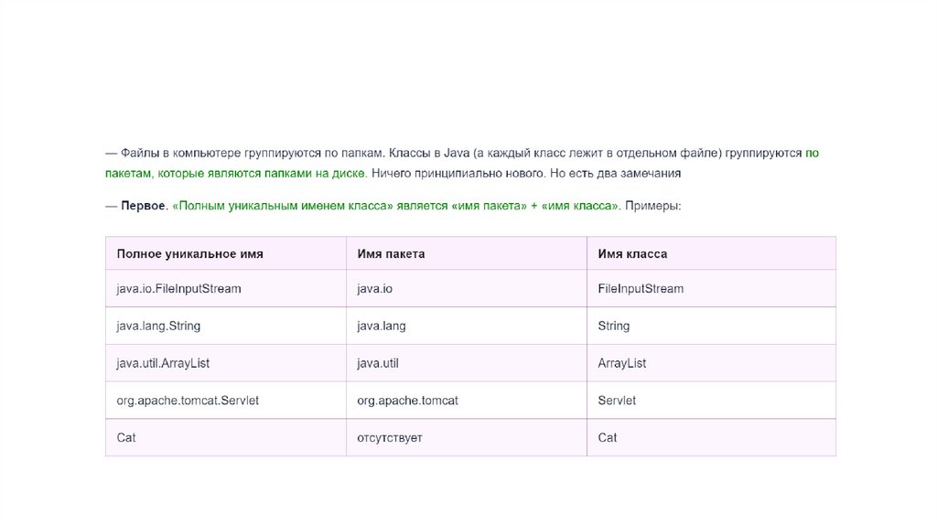The height and width of the screenshot is (525, 937).
Task: Select the java.lang.String full name cell
Action: coord(158,326)
